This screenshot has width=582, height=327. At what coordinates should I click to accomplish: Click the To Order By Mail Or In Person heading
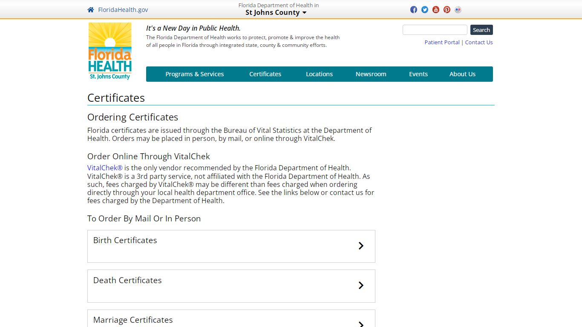(144, 218)
